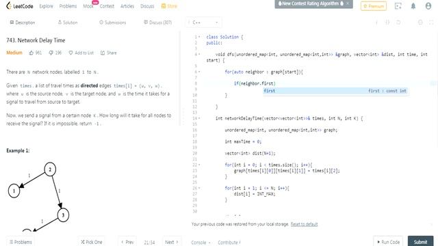Go to the Contest page
Screen dimensions: 438x246
click(x=107, y=6)
